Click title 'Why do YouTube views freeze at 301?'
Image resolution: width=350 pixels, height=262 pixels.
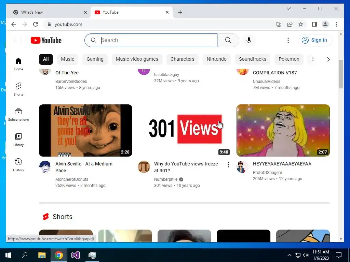pos(186,167)
